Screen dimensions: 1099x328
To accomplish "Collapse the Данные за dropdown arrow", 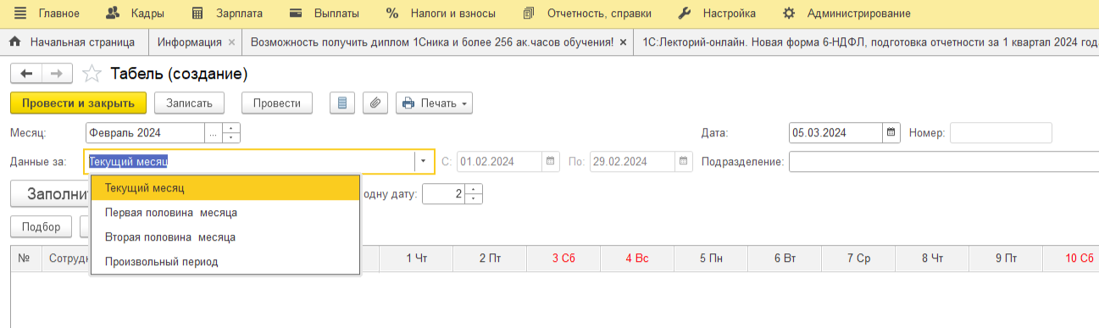I will (424, 161).
